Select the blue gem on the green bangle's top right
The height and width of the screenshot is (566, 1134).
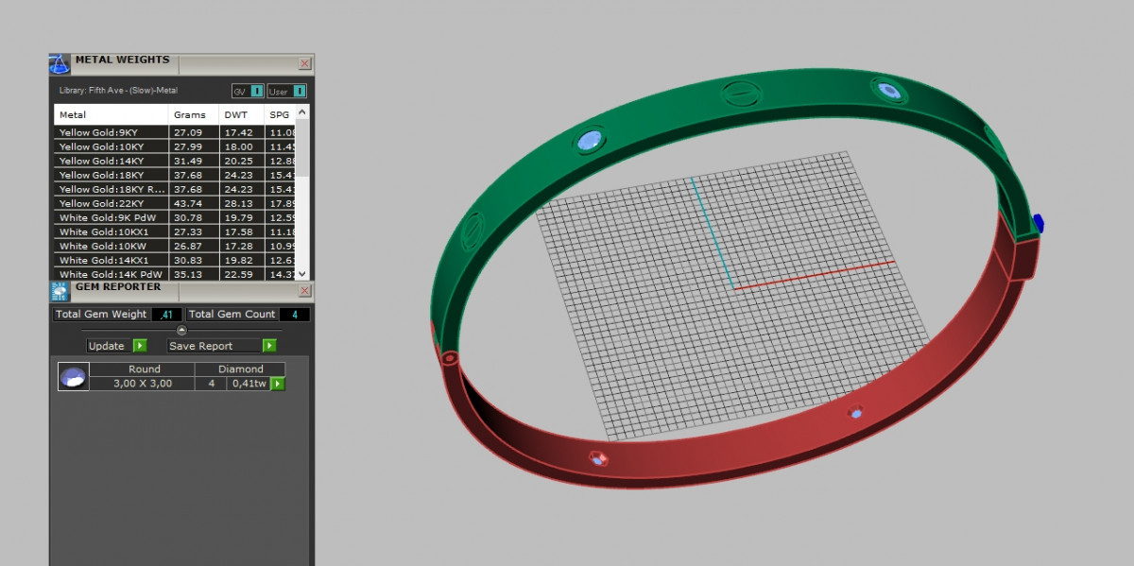point(888,91)
